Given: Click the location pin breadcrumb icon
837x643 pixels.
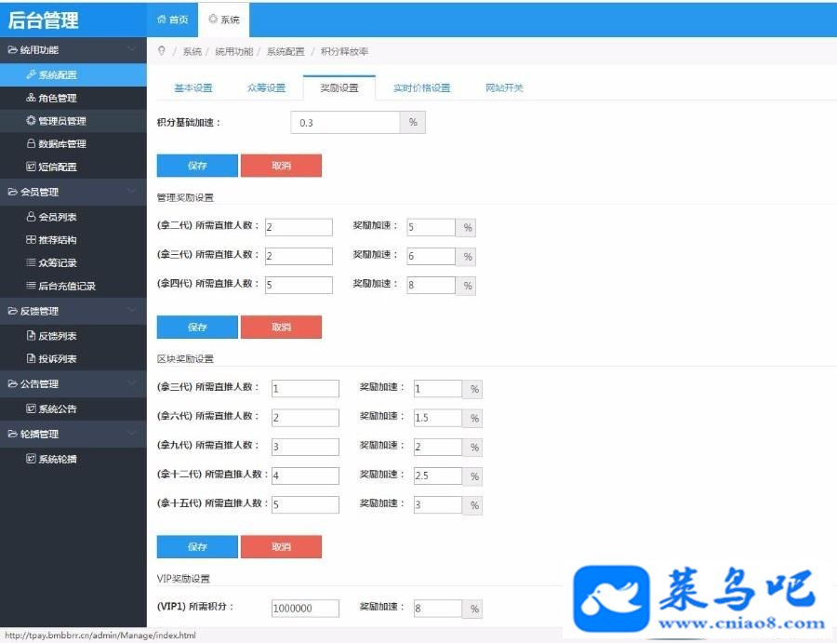Looking at the screenshot, I should pos(162,51).
